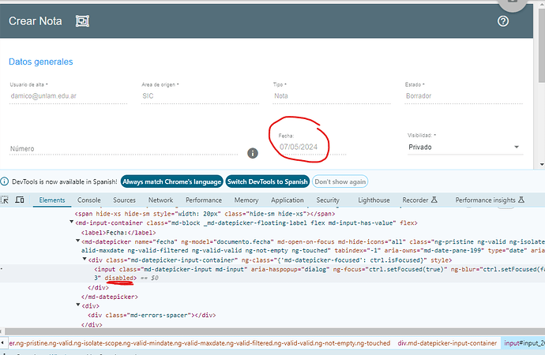
Task: Toggle the device toolbar icon in DevTools
Action: click(x=20, y=200)
